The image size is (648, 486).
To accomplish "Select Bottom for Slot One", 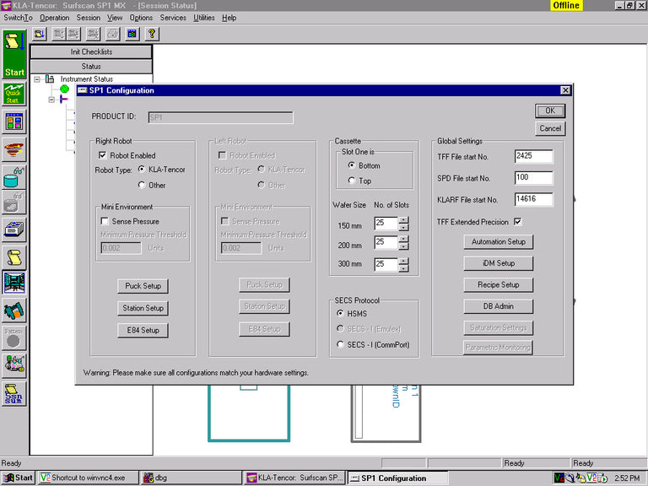I will 352,165.
